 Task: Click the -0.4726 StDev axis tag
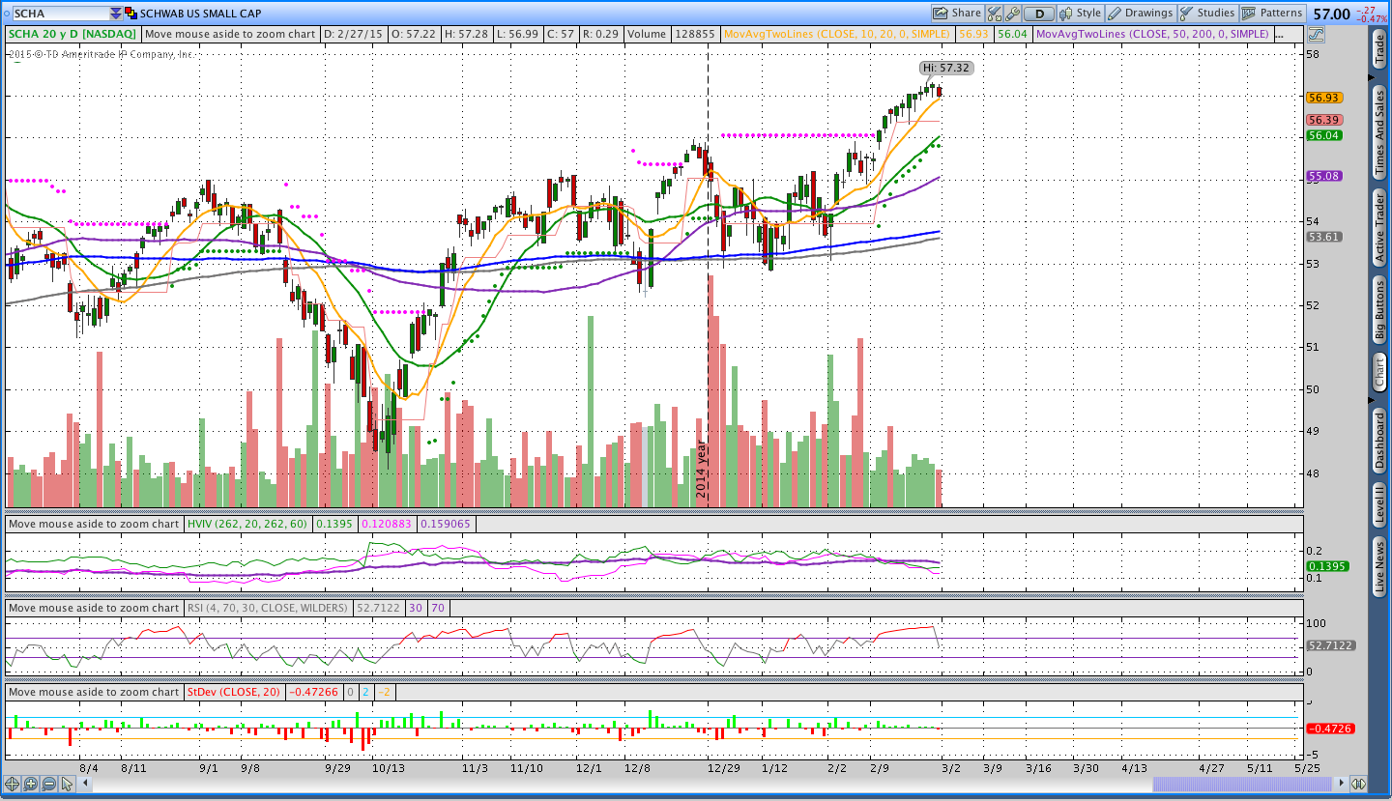pos(1329,729)
